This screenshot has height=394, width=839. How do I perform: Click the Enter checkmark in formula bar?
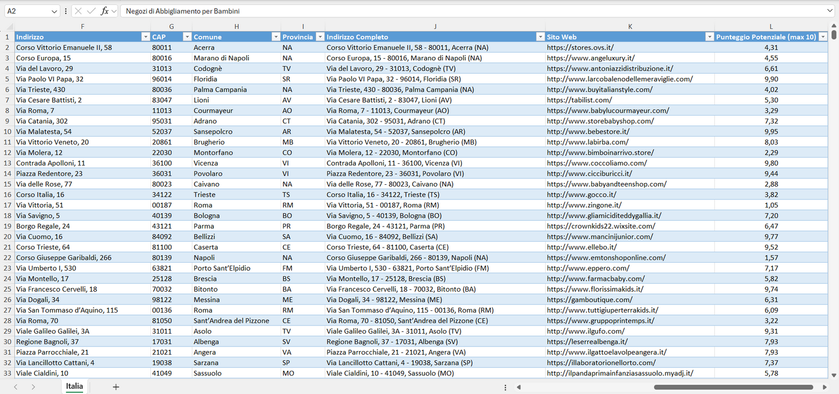point(91,11)
